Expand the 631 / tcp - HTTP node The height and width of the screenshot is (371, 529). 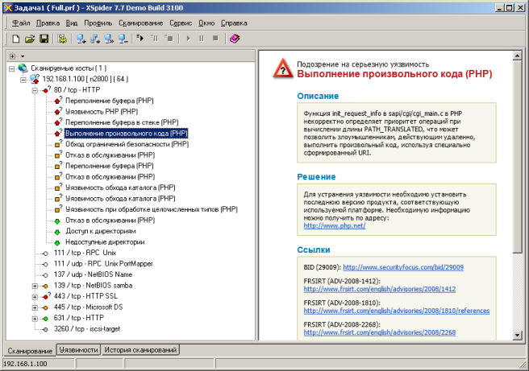tap(35, 319)
